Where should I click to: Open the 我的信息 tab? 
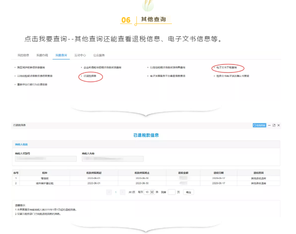point(23,55)
